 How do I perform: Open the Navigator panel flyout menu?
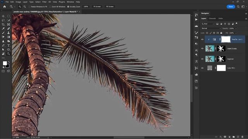point(246,14)
